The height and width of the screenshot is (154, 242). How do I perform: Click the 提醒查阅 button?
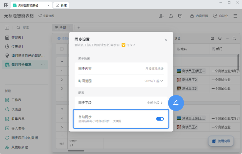pos(46,16)
